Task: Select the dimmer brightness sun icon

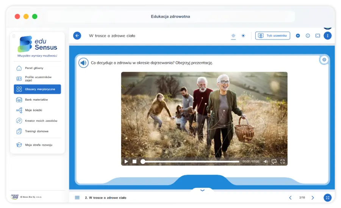Action: (x=233, y=36)
